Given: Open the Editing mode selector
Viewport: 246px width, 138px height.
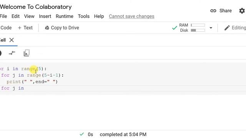Looking at the screenshot, I should click(x=235, y=28).
